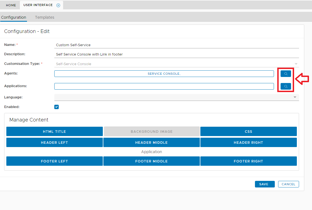Switch to the Templates tab
Viewport: 312px width, 210px height.
[44, 17]
